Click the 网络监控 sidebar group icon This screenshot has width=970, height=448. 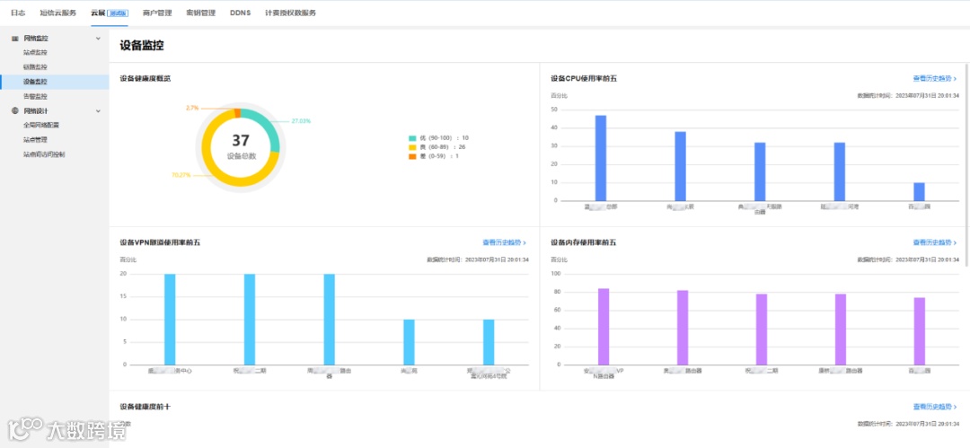[x=15, y=39]
